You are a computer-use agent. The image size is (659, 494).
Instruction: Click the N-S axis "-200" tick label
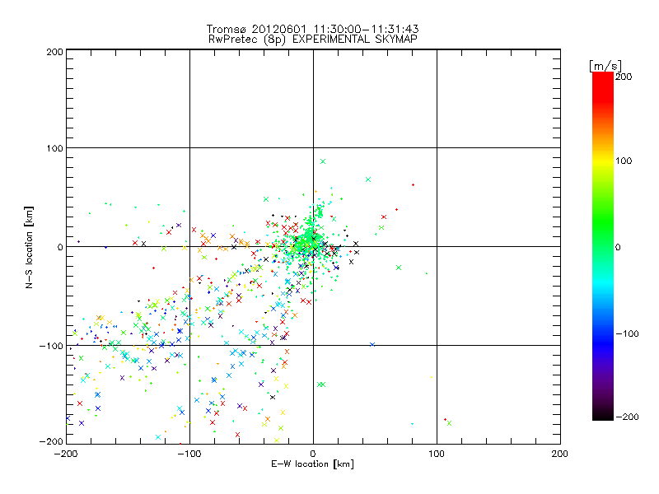(51, 441)
